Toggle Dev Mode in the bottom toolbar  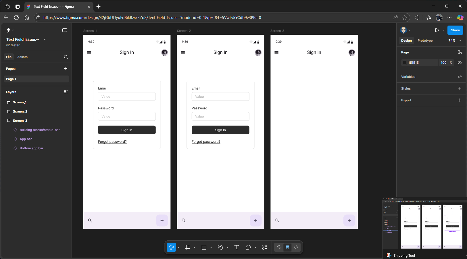[296, 247]
